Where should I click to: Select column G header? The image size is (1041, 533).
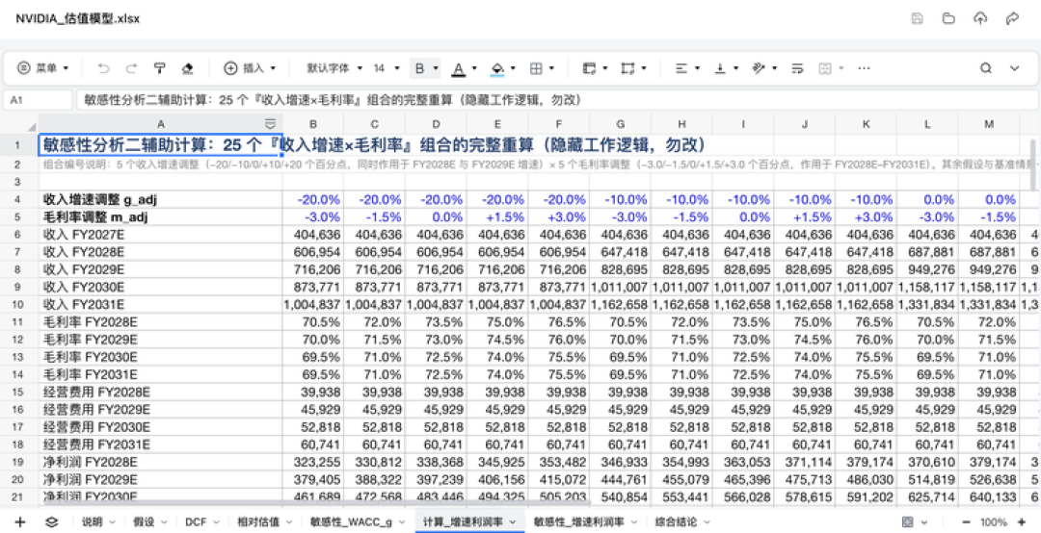pyautogui.click(x=620, y=124)
